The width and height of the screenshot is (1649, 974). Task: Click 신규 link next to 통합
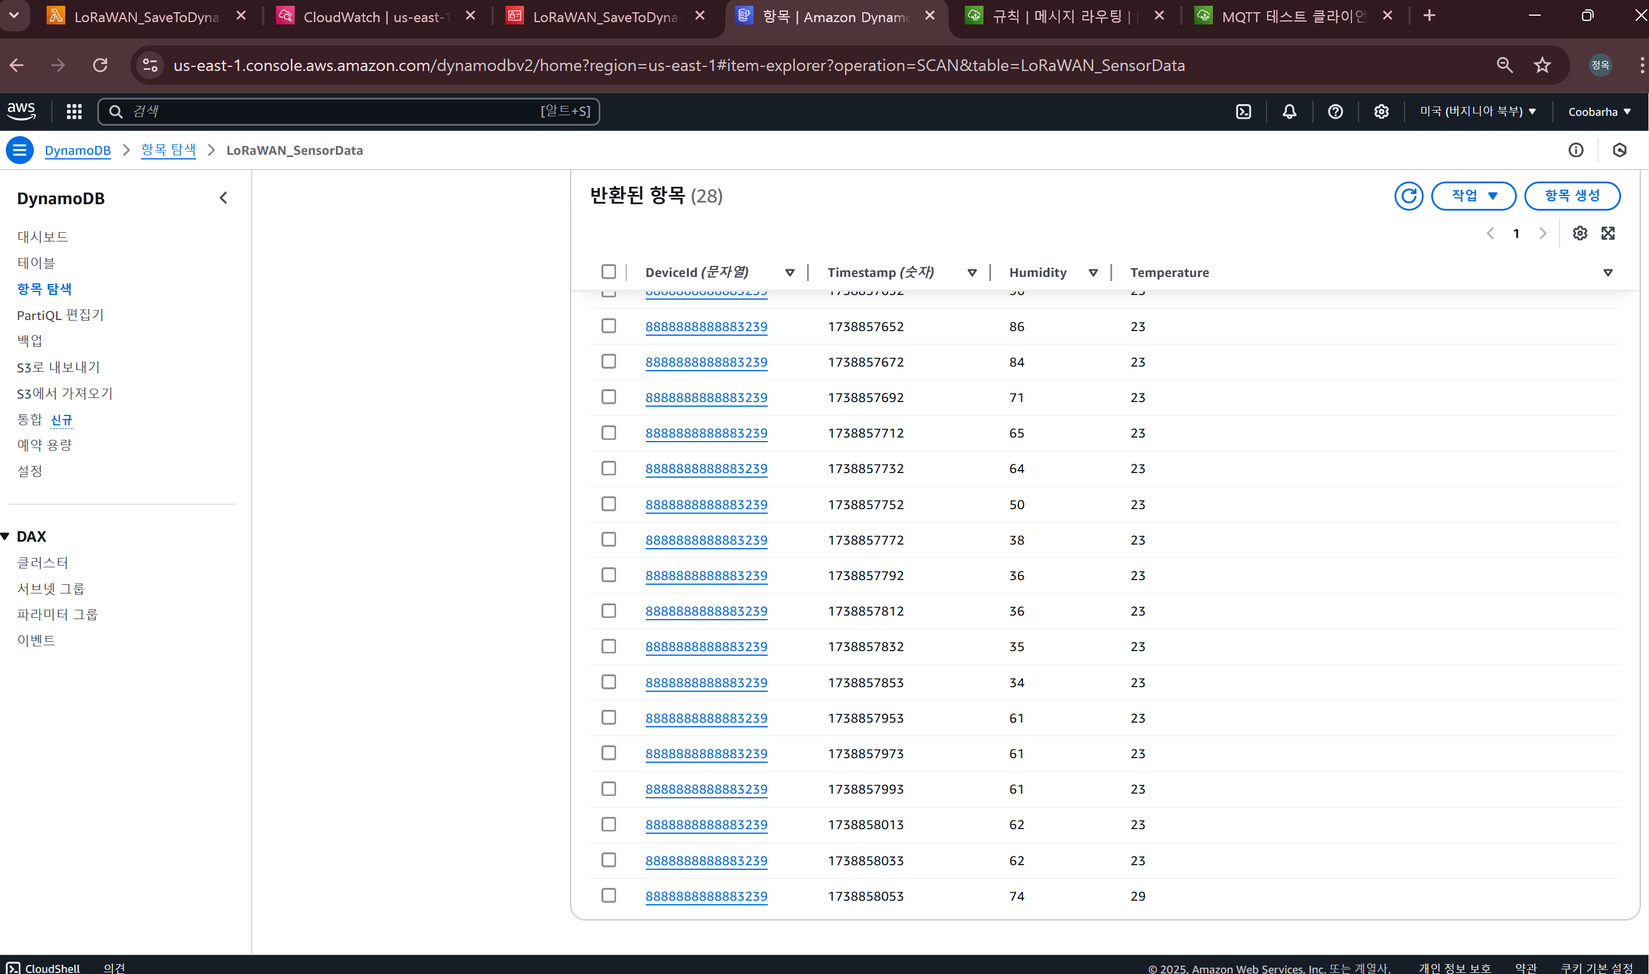point(62,420)
